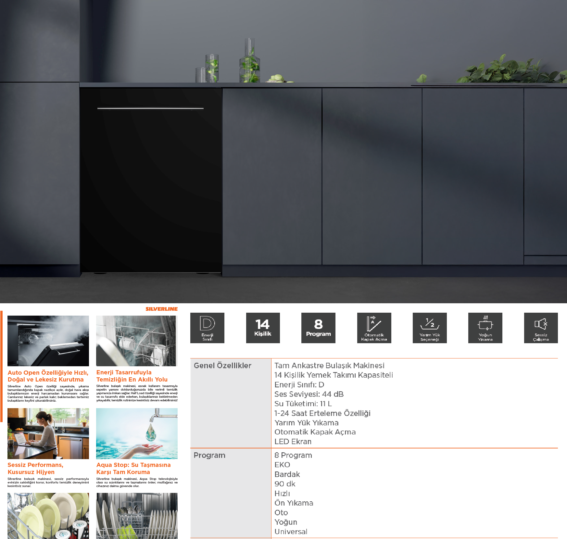Select the Program row label in table
Screen dimensions: 567x539
click(209, 455)
